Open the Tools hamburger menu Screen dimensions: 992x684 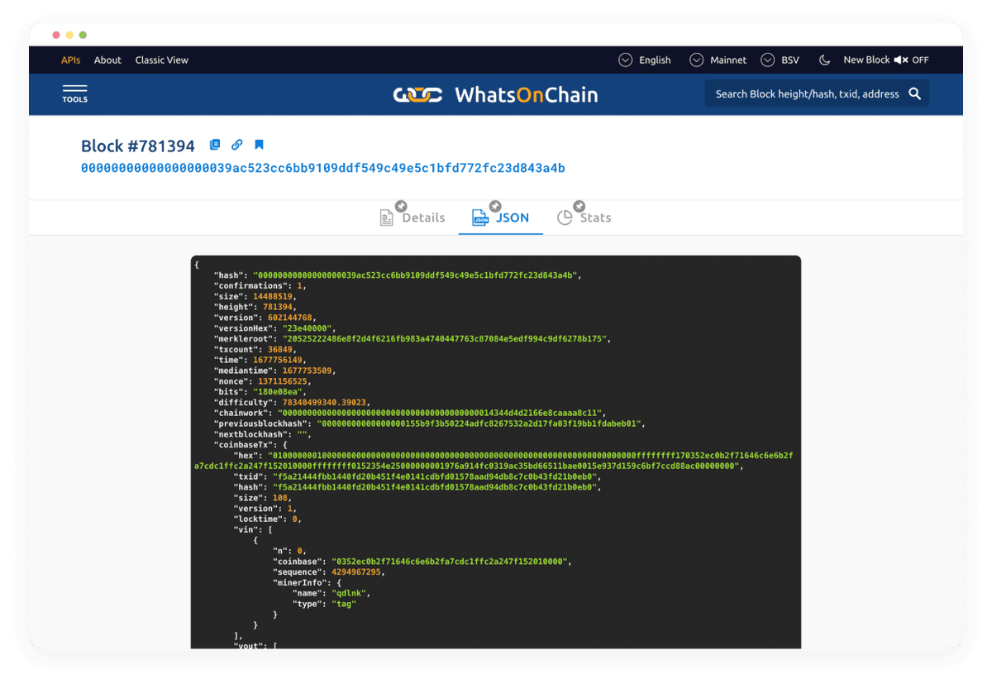coord(74,93)
